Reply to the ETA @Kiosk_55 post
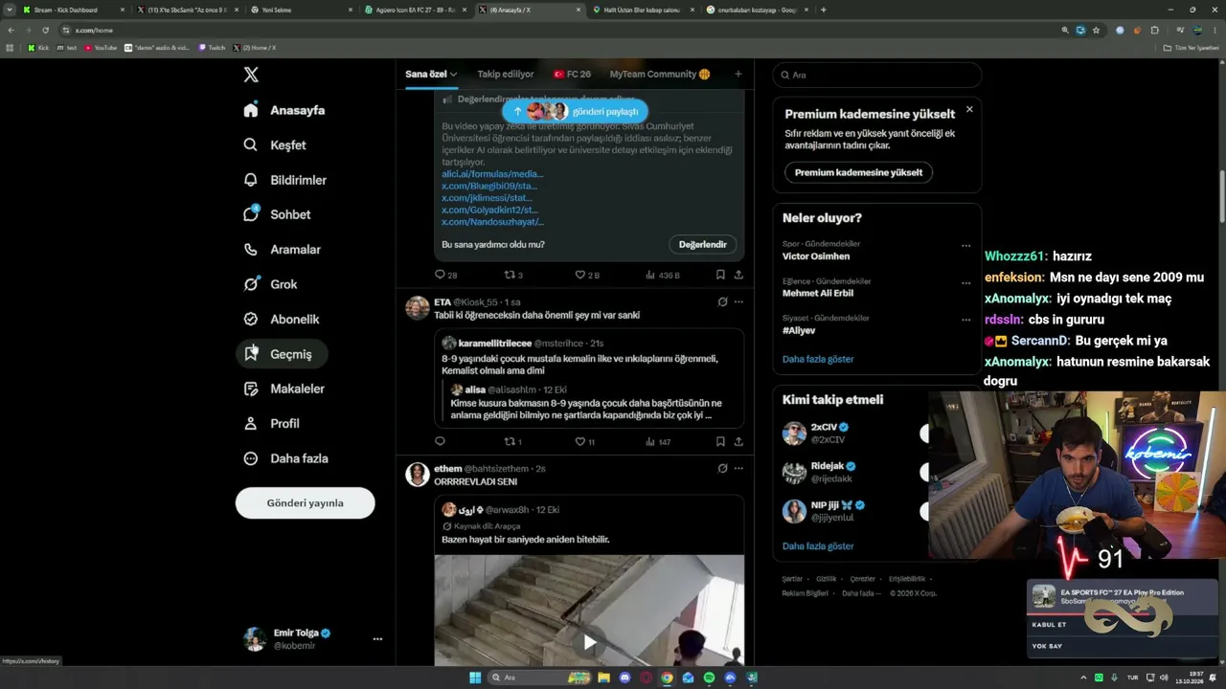Screen dimensions: 1226x689 tap(440, 442)
